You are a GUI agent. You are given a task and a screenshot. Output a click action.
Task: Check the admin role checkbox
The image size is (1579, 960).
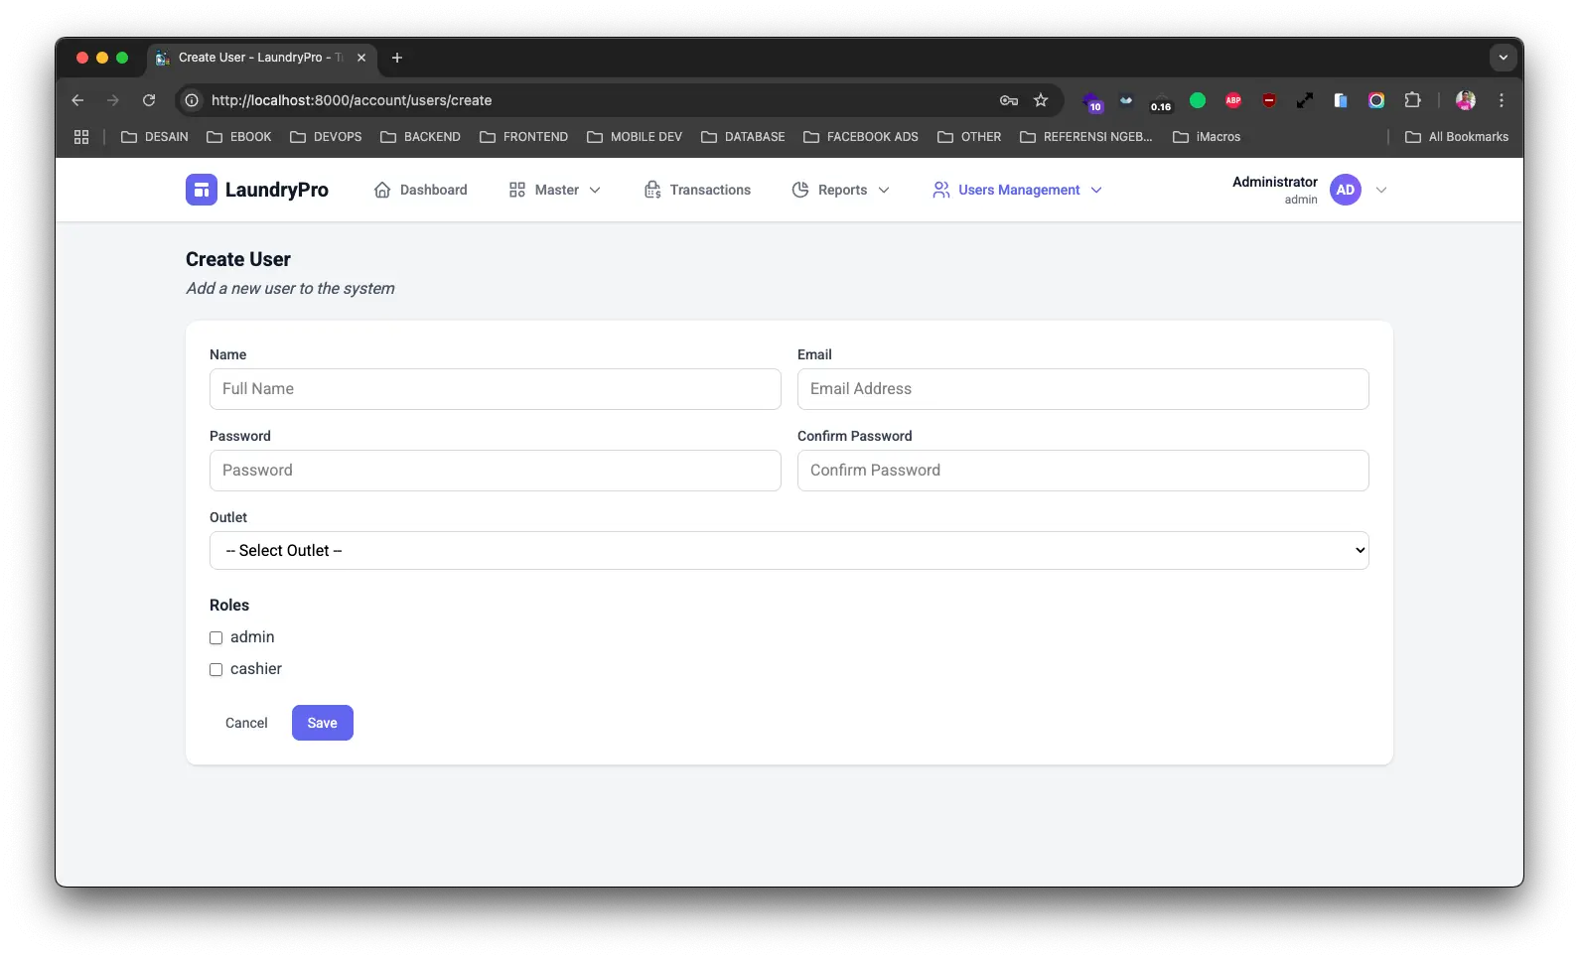(215, 638)
